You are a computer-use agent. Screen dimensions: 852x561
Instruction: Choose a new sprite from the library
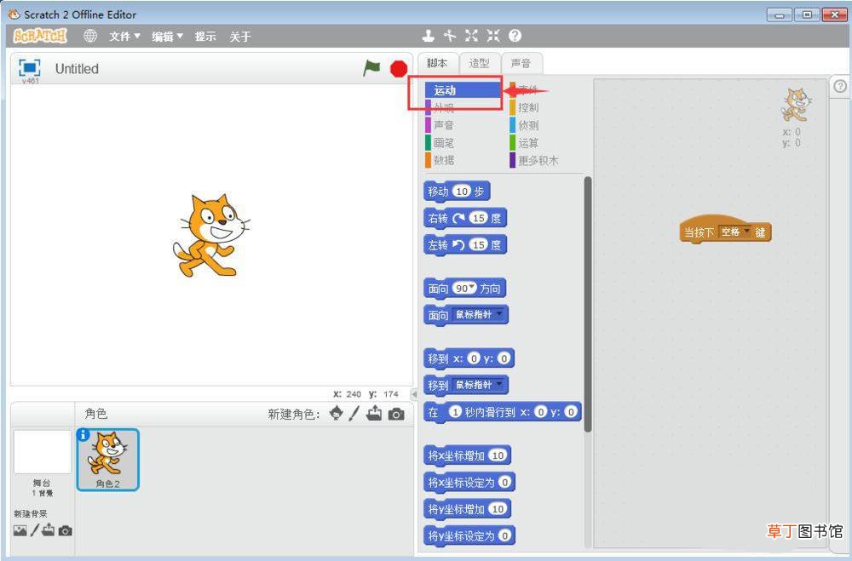337,413
